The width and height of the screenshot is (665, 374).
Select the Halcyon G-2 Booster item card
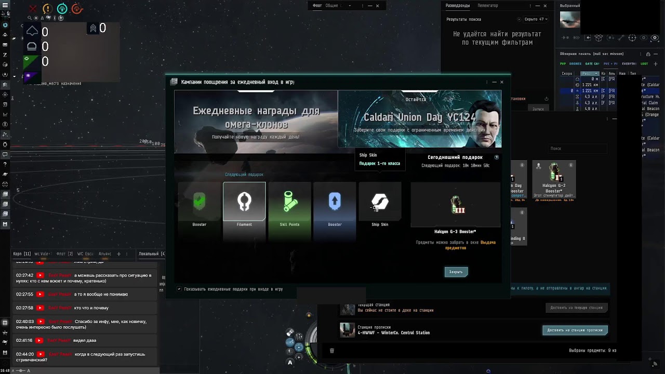point(554,180)
